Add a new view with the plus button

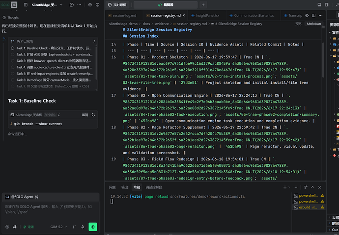pyautogui.click(x=203, y=5)
